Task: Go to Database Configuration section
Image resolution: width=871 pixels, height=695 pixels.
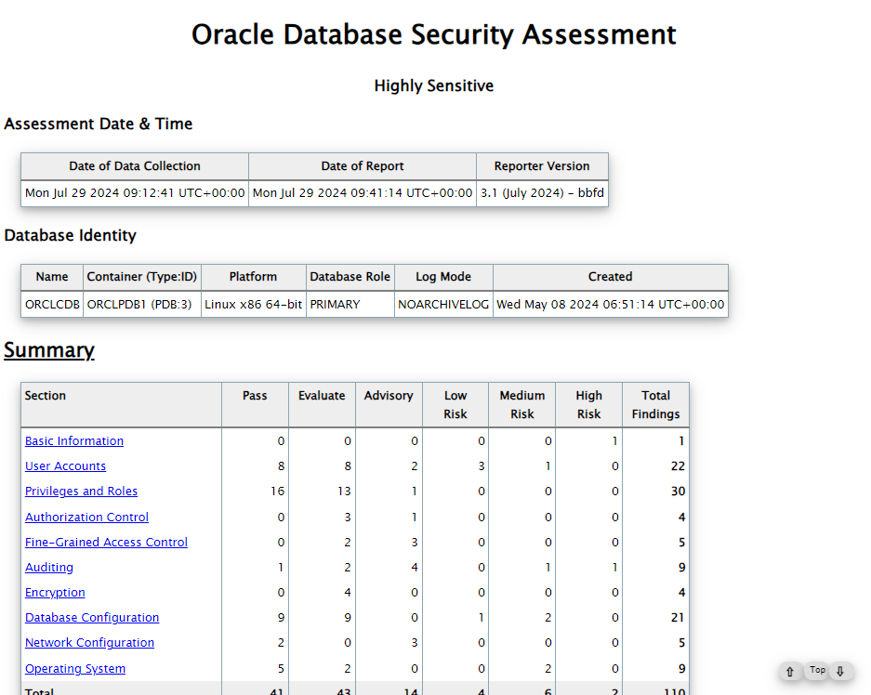Action: pos(92,618)
